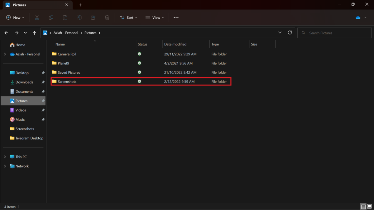Image resolution: width=374 pixels, height=210 pixels.
Task: Open the address bar history dropdown chevron
Action: coord(280,33)
